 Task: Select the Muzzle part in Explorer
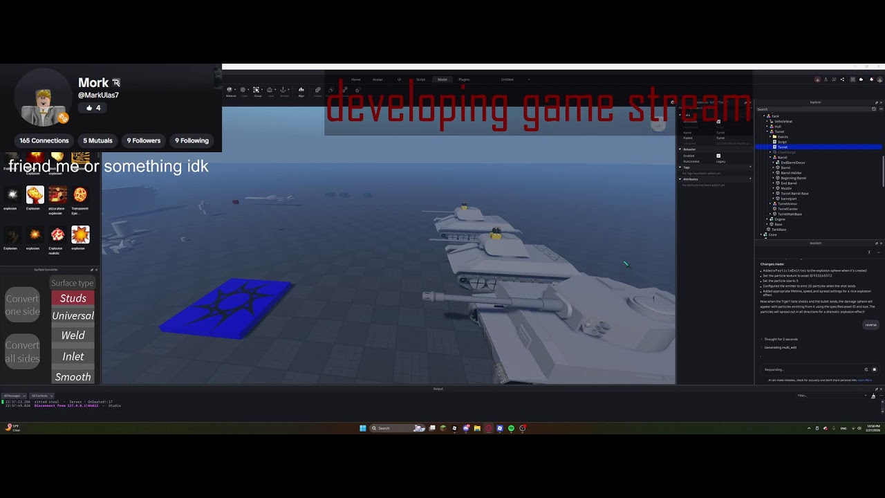click(x=786, y=188)
